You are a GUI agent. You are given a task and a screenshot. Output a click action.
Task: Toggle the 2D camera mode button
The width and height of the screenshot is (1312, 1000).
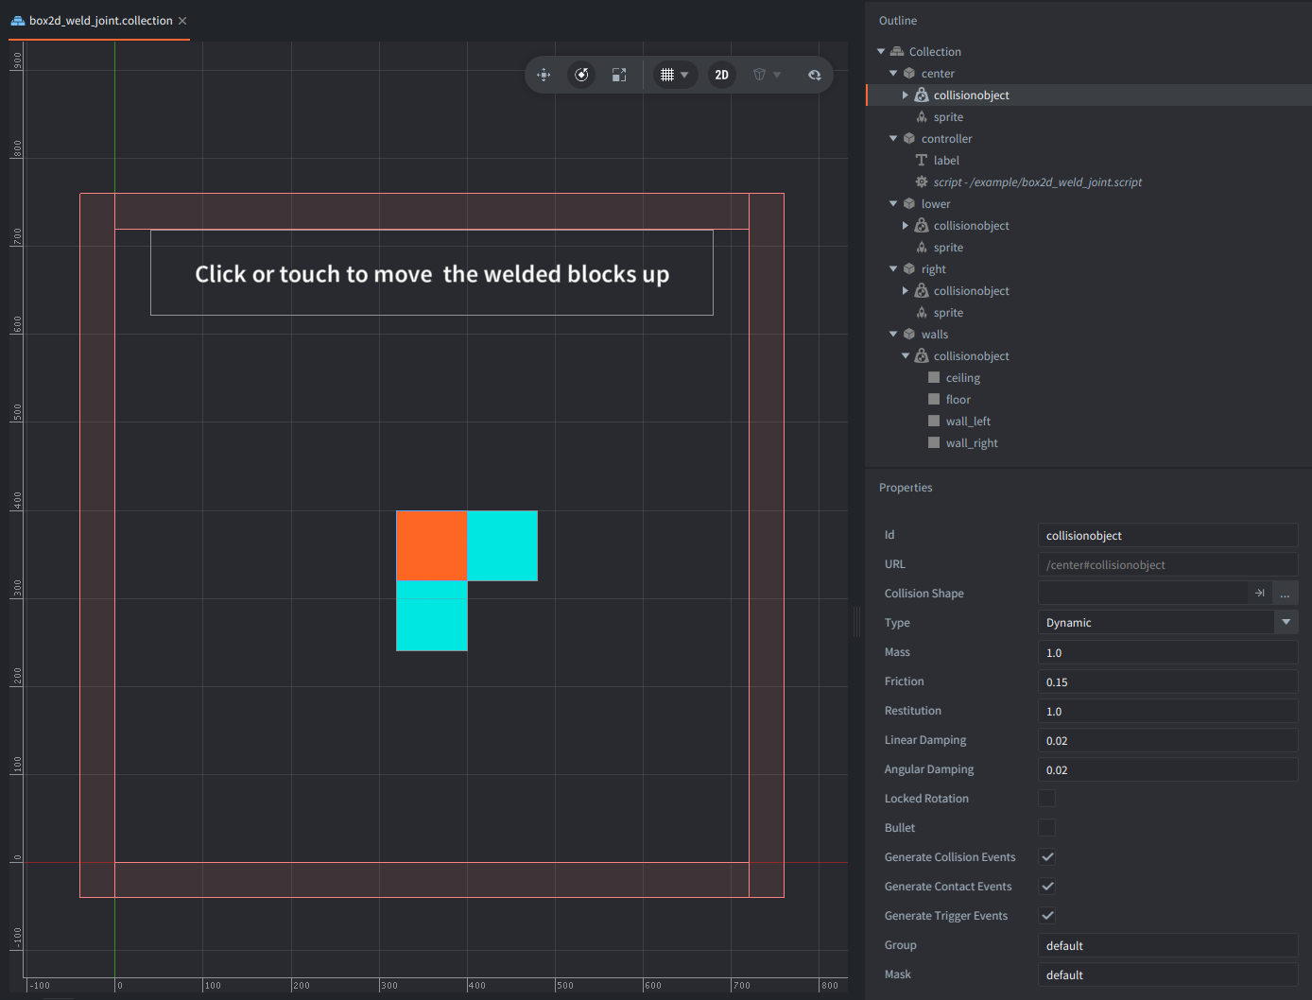point(722,75)
